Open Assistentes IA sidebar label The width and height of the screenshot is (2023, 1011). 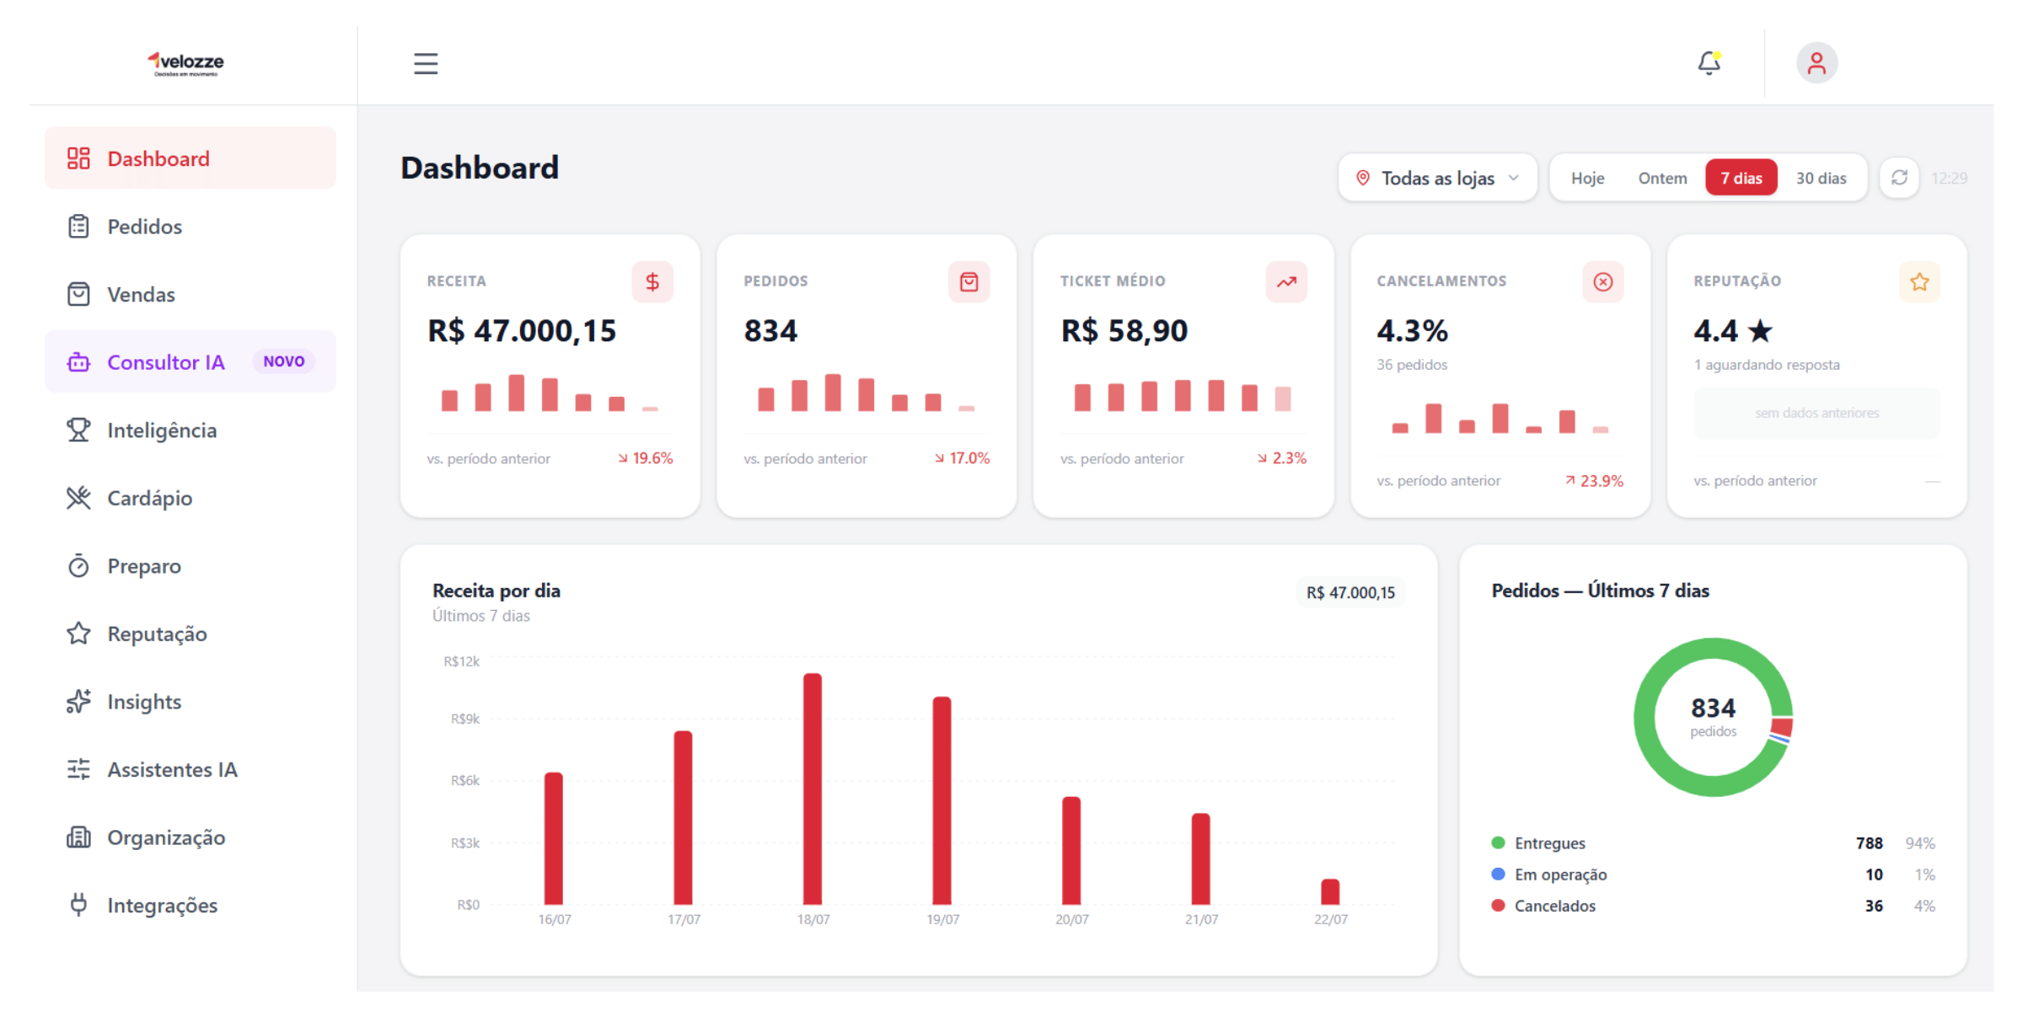tap(172, 769)
